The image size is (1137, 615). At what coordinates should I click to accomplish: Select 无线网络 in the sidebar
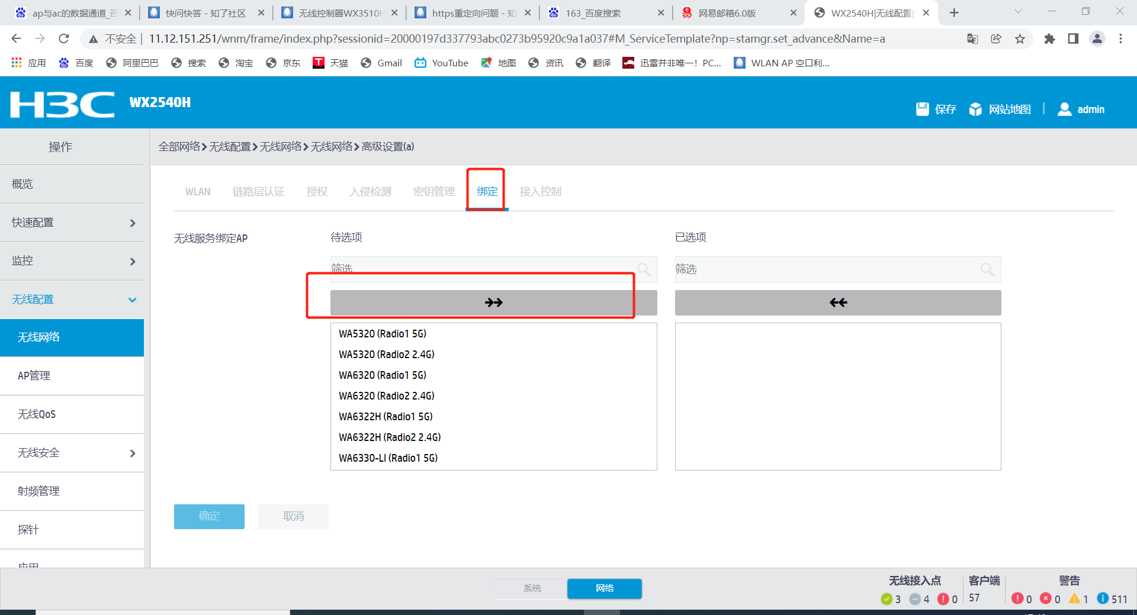pos(72,337)
